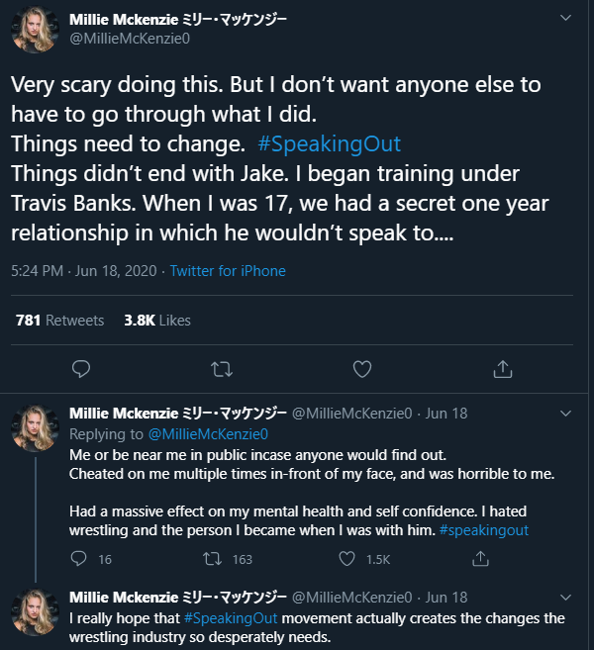Retweet the main #SpeakingOut tweet
This screenshot has height=650, width=594.
pyautogui.click(x=223, y=368)
